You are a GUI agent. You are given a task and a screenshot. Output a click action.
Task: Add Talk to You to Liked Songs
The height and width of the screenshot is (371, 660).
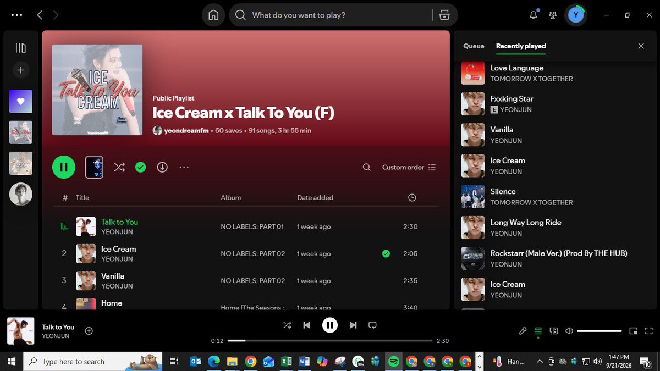click(x=89, y=331)
